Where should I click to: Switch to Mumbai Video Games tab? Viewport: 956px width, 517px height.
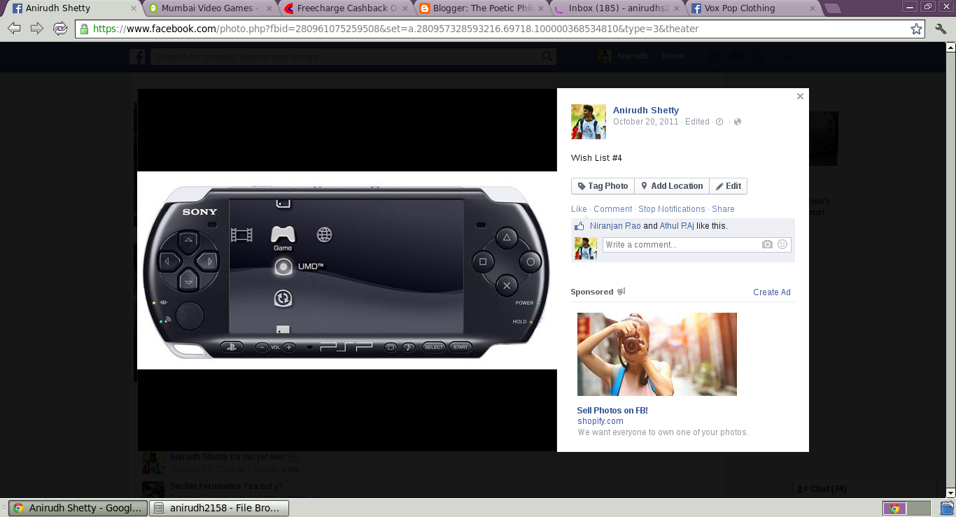pos(209,8)
